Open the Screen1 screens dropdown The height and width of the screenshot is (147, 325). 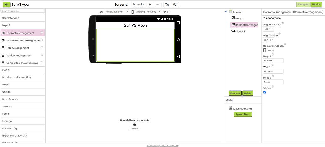point(138,5)
